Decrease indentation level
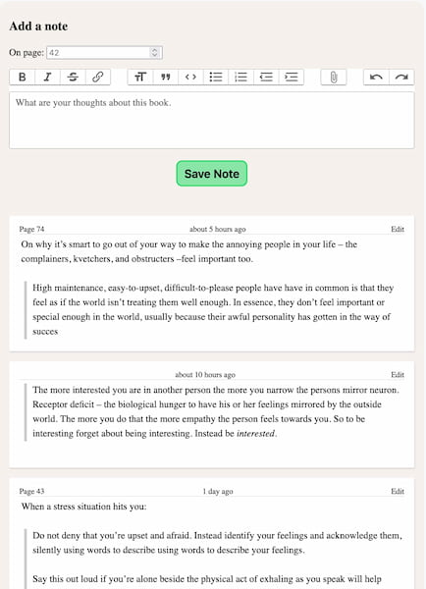Image resolution: width=426 pixels, height=589 pixels. click(x=266, y=77)
